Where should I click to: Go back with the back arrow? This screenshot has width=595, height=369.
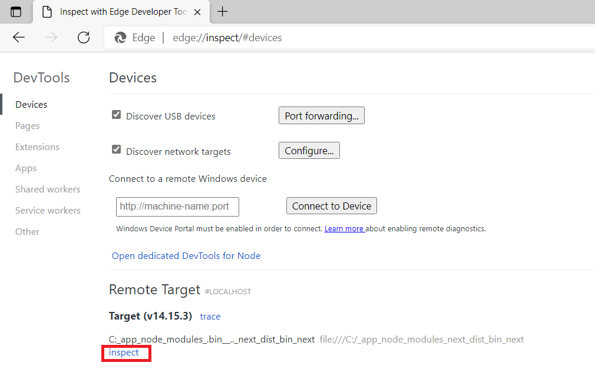pyautogui.click(x=19, y=37)
